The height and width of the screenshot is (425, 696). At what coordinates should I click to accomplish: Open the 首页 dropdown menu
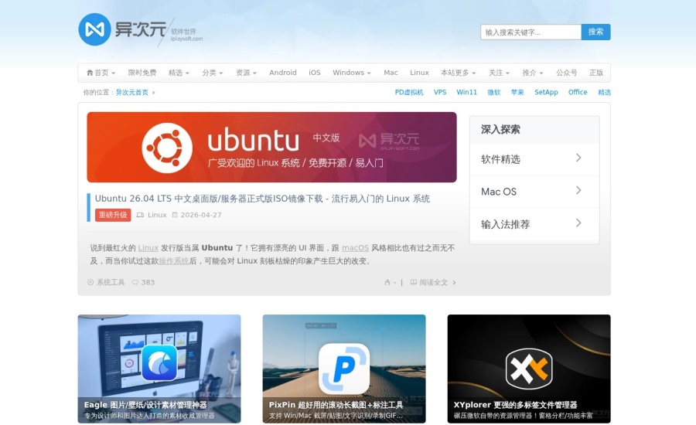101,73
